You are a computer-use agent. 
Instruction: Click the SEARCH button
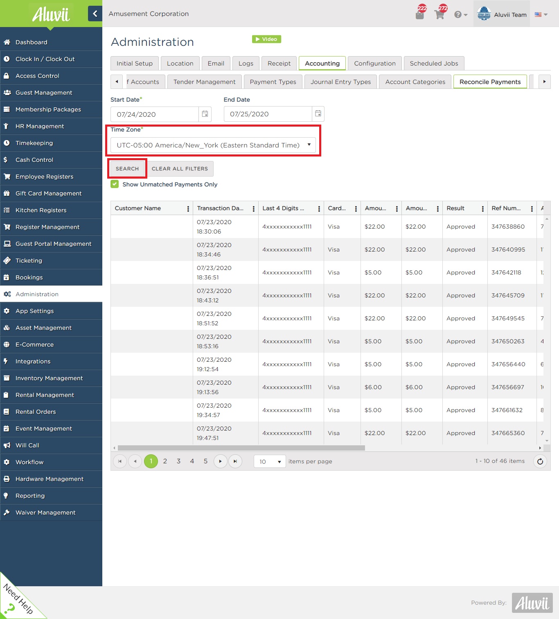point(127,168)
